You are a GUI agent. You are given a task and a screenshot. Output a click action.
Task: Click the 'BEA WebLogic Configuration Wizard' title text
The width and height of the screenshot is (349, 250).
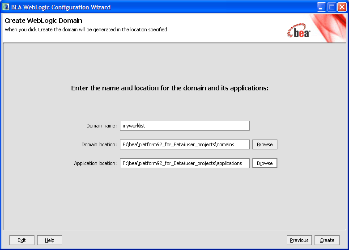point(61,7)
